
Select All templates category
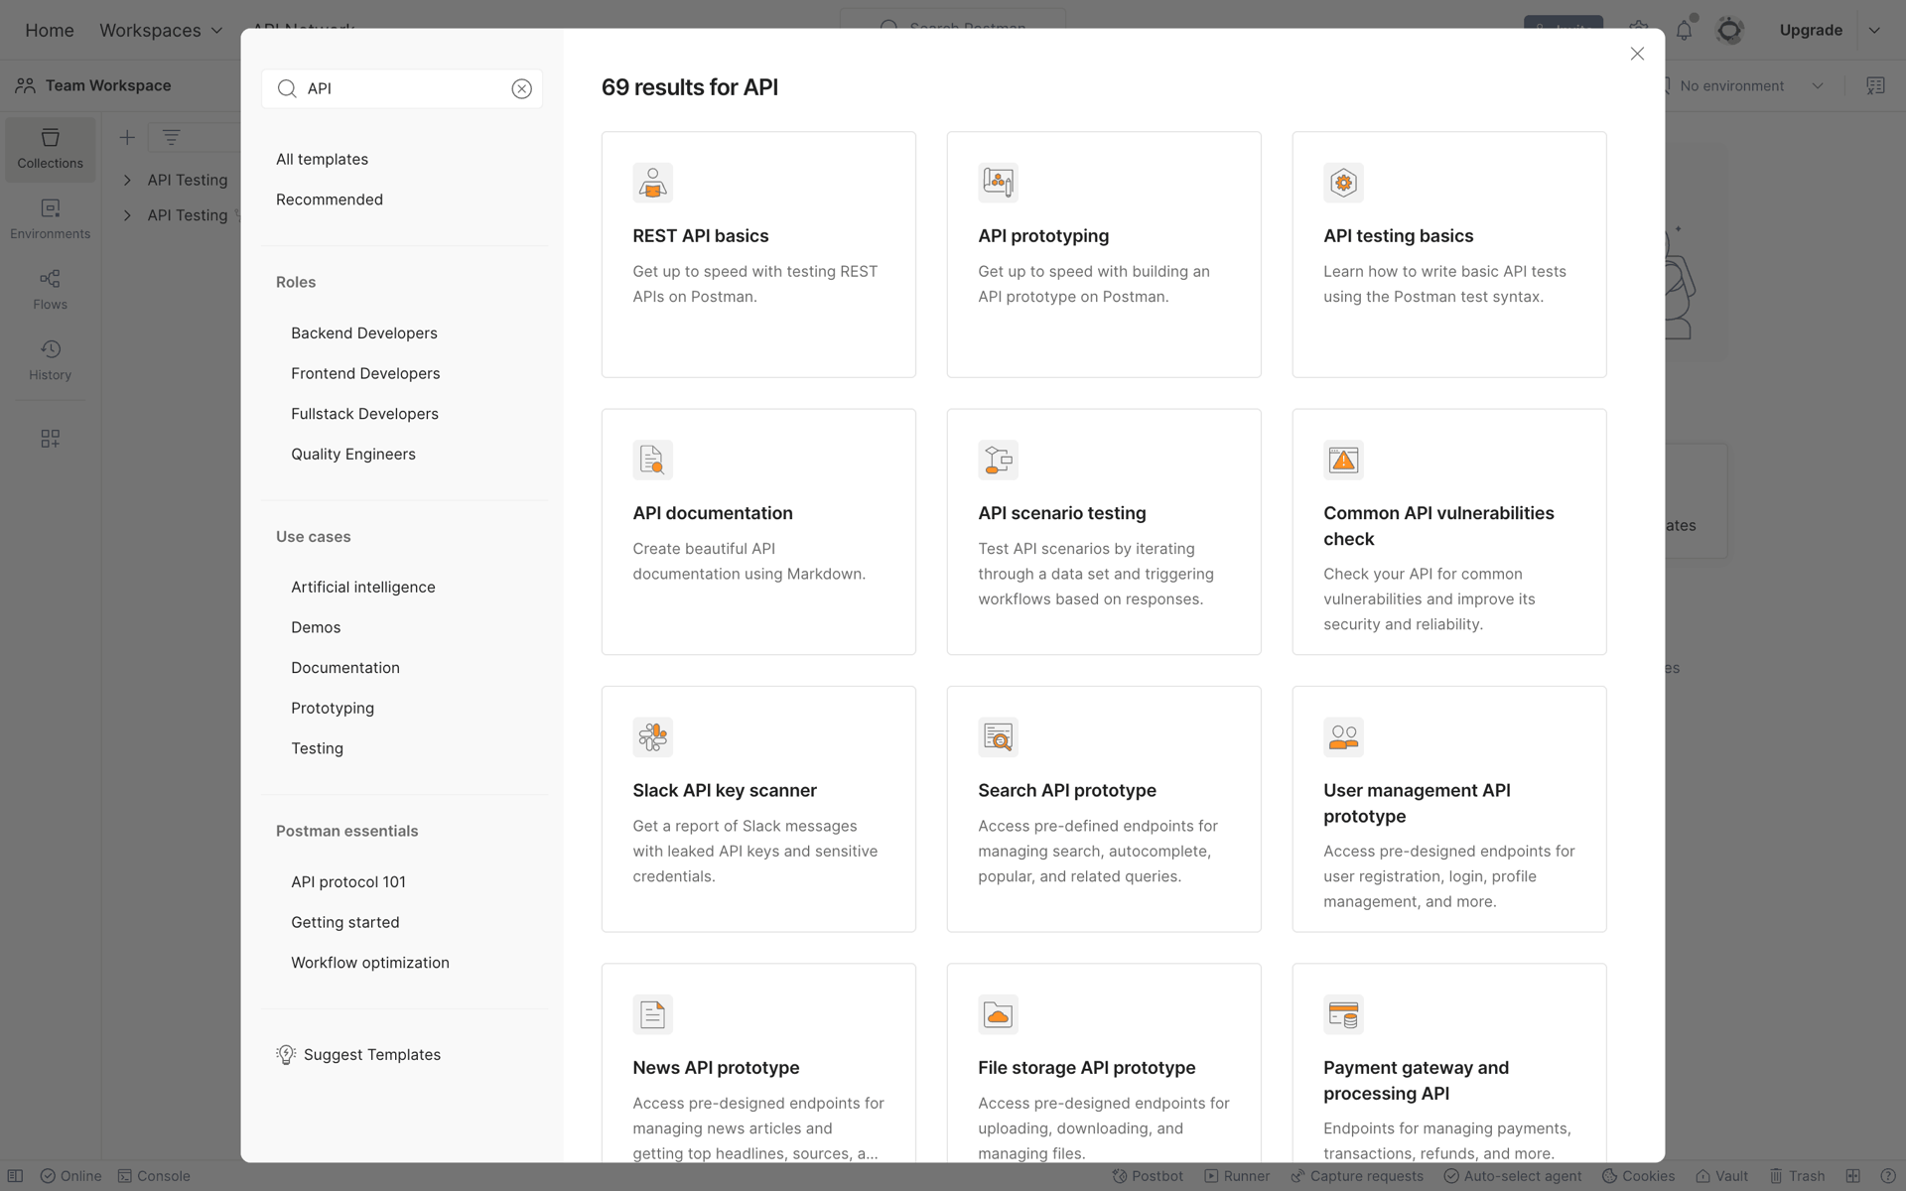click(322, 159)
